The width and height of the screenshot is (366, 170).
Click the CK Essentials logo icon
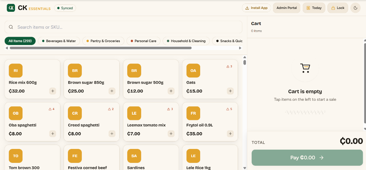pos(11,8)
